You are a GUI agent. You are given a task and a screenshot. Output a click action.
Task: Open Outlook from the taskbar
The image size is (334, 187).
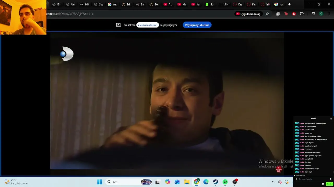(177, 182)
